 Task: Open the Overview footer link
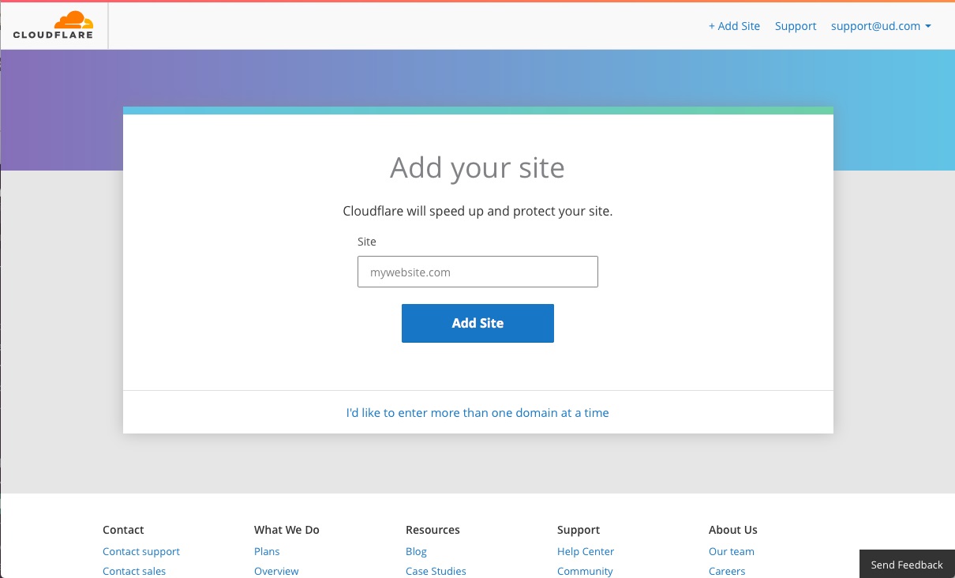[x=276, y=571]
